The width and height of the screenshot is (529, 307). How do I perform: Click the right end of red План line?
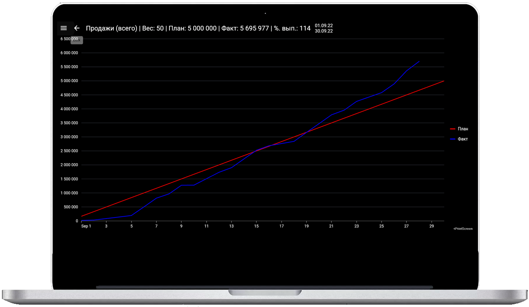point(444,81)
